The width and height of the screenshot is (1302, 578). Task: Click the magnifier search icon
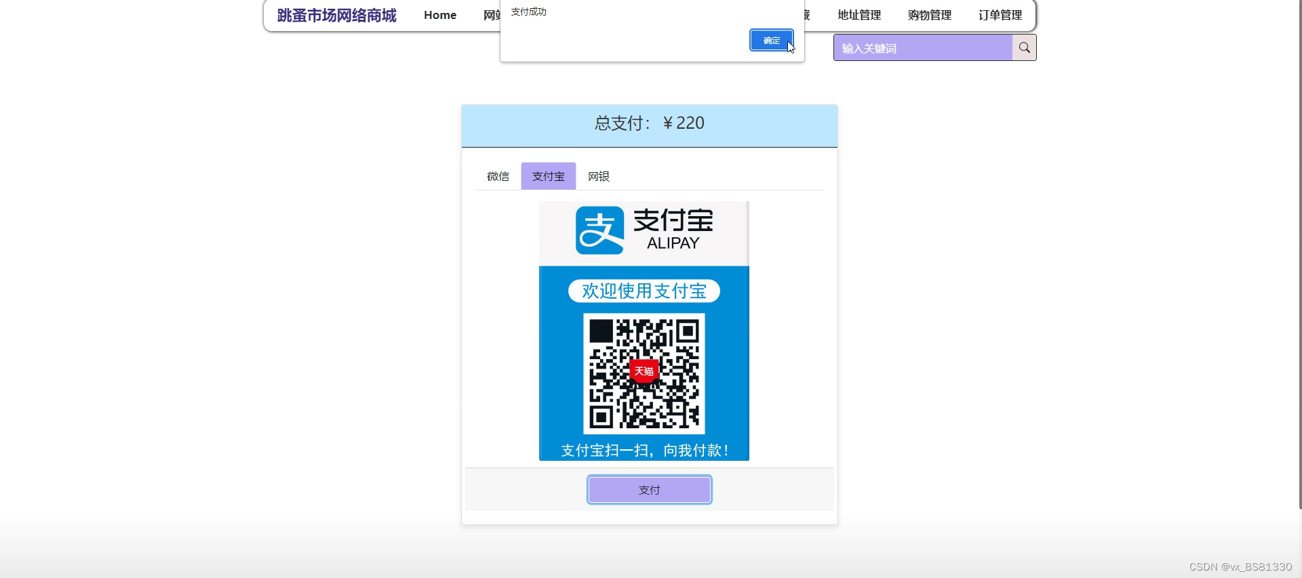[x=1025, y=48]
